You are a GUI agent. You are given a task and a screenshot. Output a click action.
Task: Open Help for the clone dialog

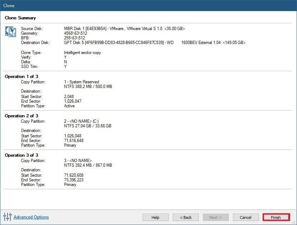(155, 217)
